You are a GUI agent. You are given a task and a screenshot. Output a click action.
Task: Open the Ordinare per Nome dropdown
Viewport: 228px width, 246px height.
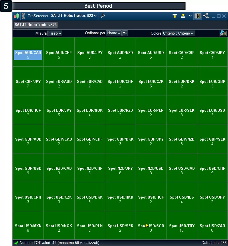(114, 33)
